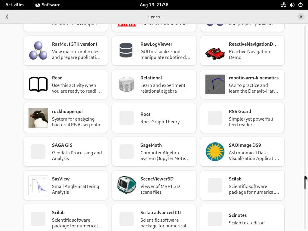Screen dimensions: 308x231
Task: Click 'Use this activity when you are ready' text
Action: tap(77, 88)
